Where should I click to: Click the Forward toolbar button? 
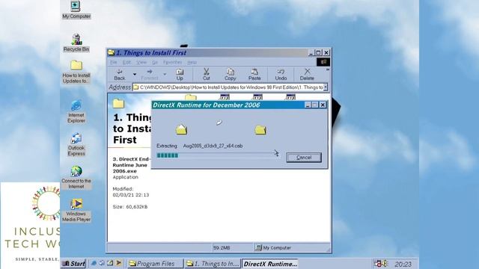point(150,75)
